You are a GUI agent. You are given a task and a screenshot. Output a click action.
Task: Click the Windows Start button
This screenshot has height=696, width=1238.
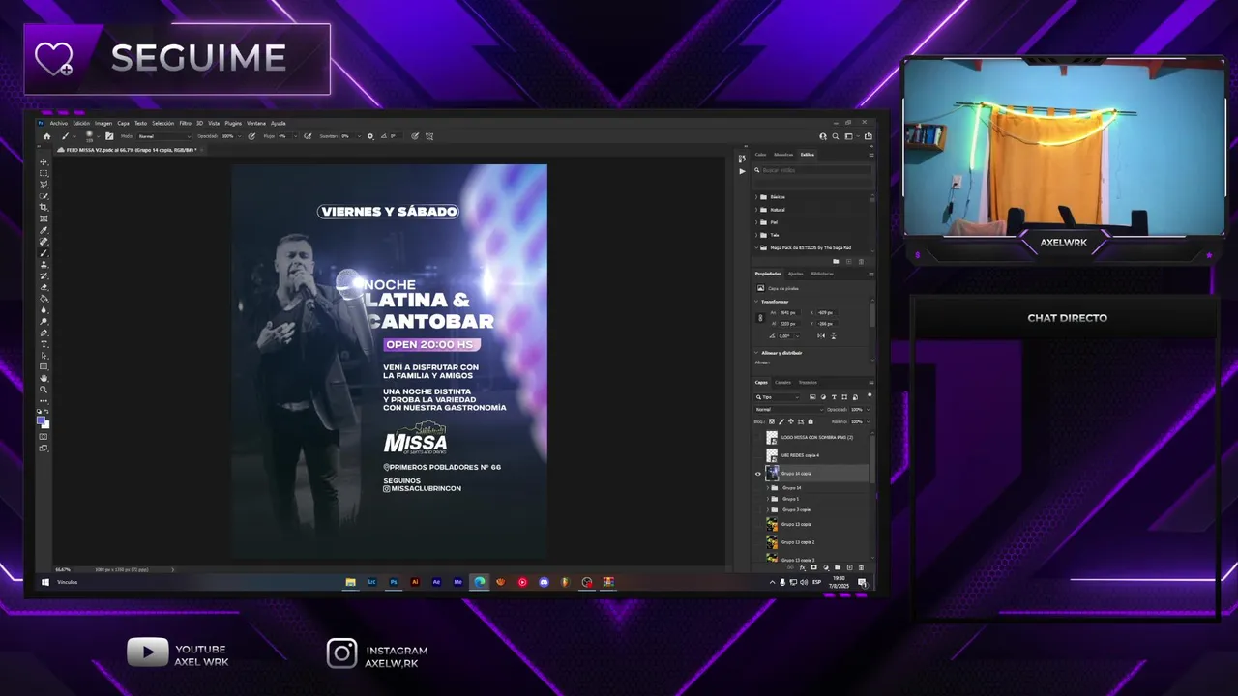click(44, 582)
